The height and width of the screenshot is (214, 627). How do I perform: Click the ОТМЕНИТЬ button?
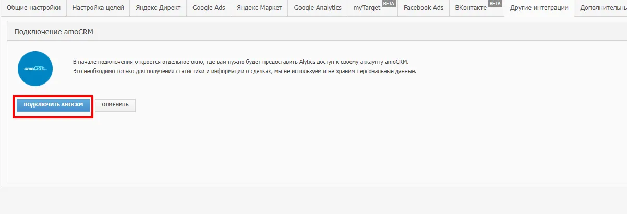click(115, 105)
